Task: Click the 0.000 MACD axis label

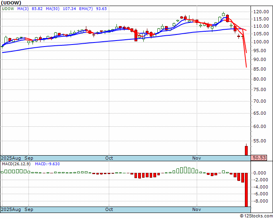Action: pyautogui.click(x=260, y=173)
